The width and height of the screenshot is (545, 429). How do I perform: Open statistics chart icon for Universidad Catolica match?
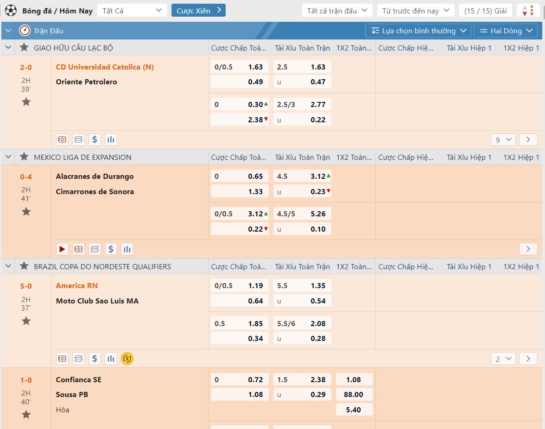[x=111, y=139]
